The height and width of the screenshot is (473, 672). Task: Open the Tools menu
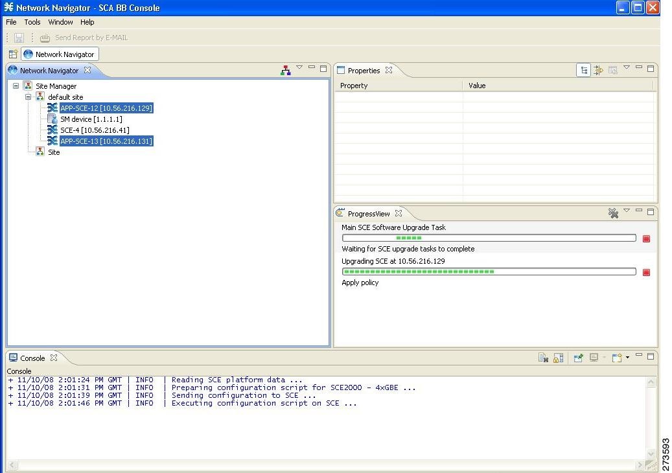(x=32, y=21)
